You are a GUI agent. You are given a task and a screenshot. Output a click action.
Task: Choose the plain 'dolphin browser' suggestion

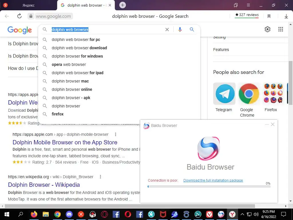click(x=119, y=106)
